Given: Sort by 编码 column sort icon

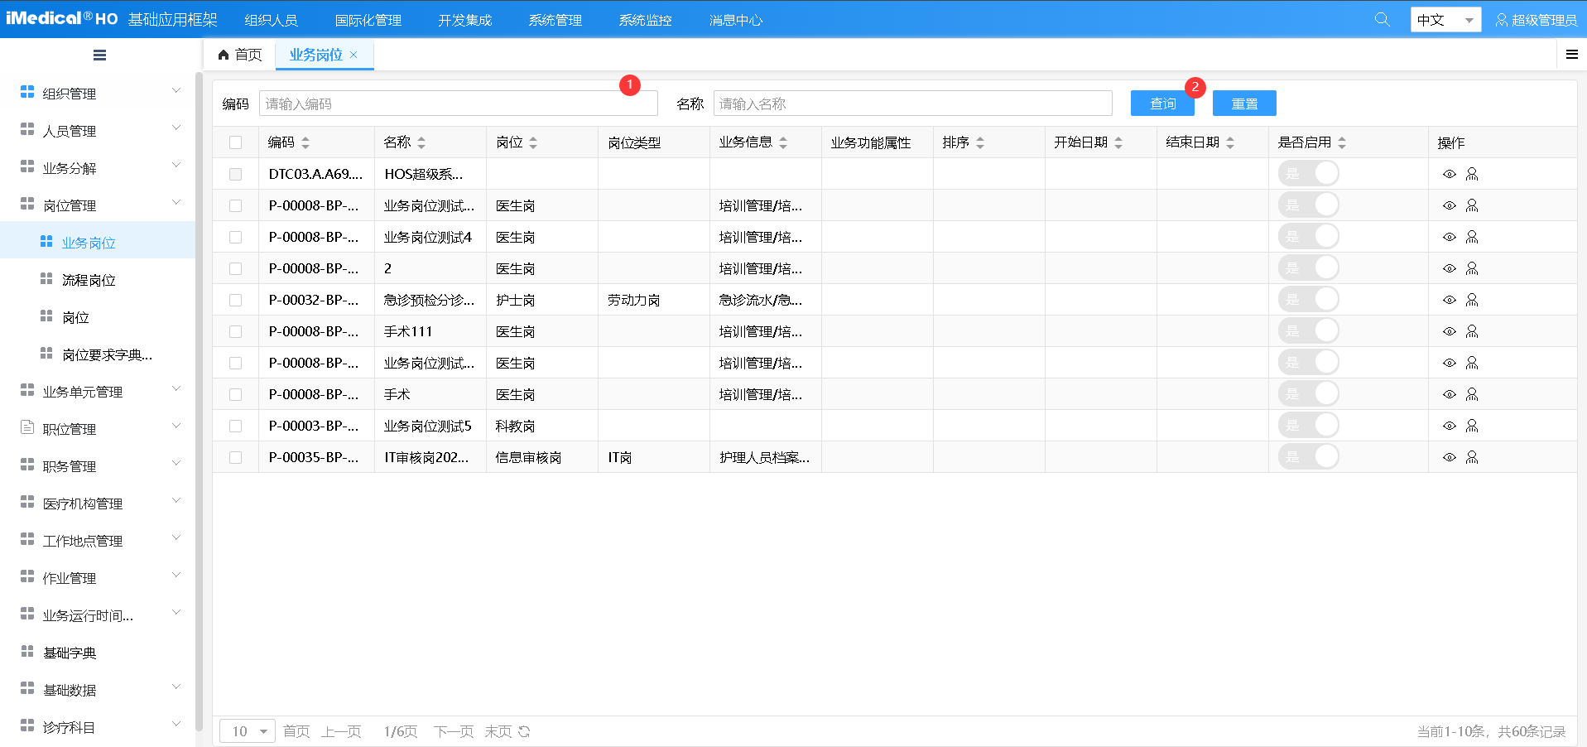Looking at the screenshot, I should click(305, 143).
